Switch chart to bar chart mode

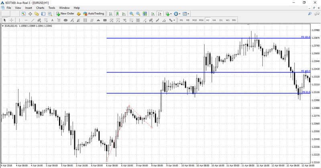pos(111,14)
